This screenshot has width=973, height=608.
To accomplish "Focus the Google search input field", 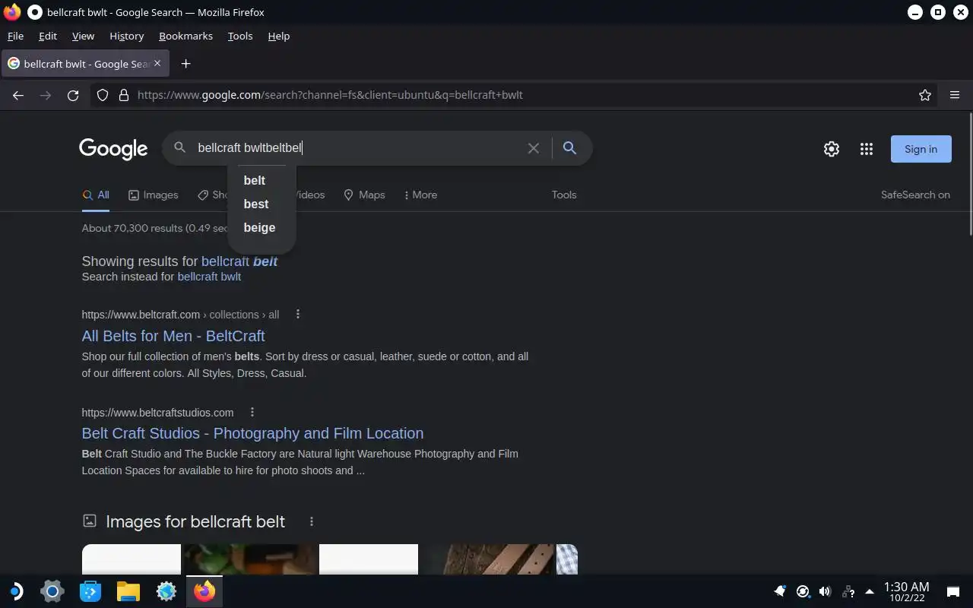I will (357, 148).
